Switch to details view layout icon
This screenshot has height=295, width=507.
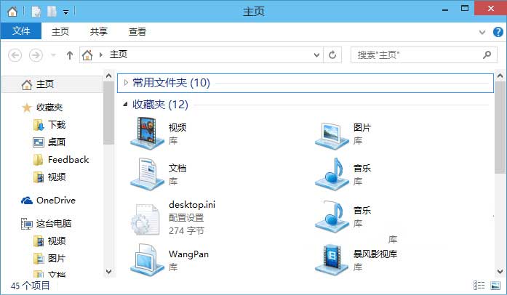pos(479,286)
